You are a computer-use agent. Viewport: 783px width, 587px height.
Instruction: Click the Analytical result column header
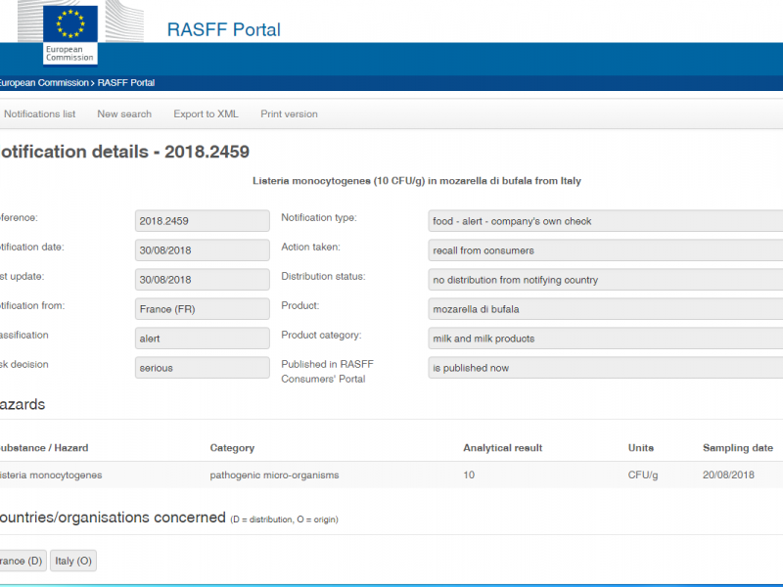pyautogui.click(x=502, y=448)
